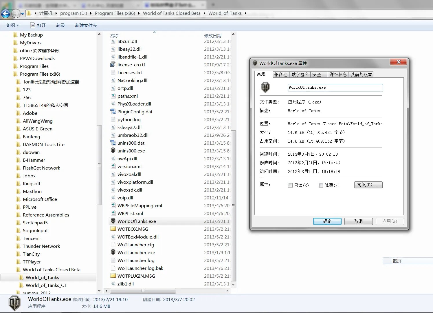Expand breadcrumb arrow after World_of_Tanks
The image size is (433, 313).
[245, 13]
